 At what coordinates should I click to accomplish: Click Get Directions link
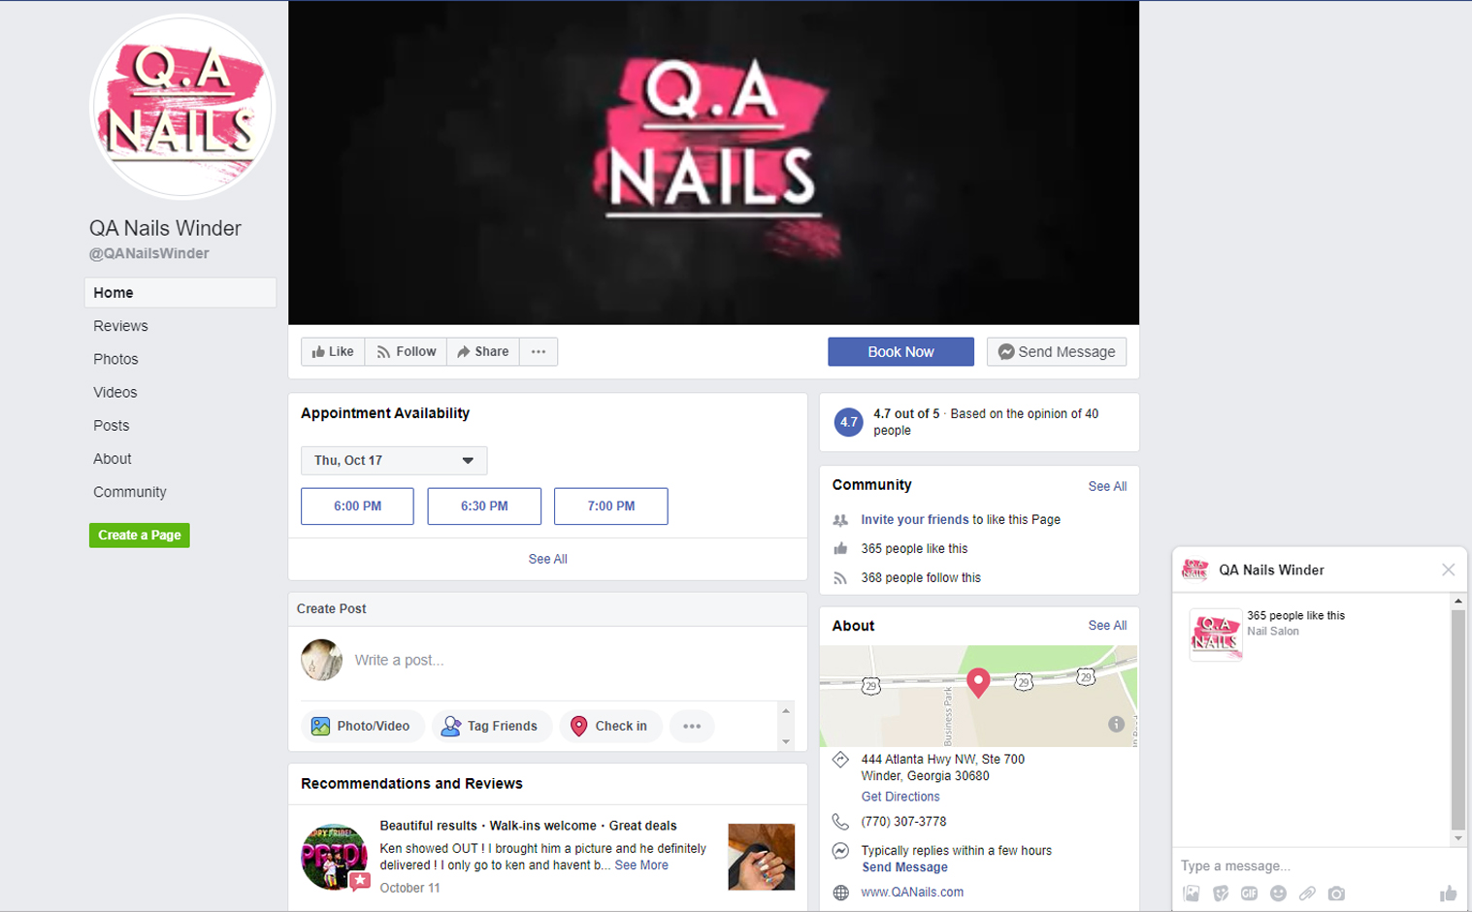tap(900, 797)
